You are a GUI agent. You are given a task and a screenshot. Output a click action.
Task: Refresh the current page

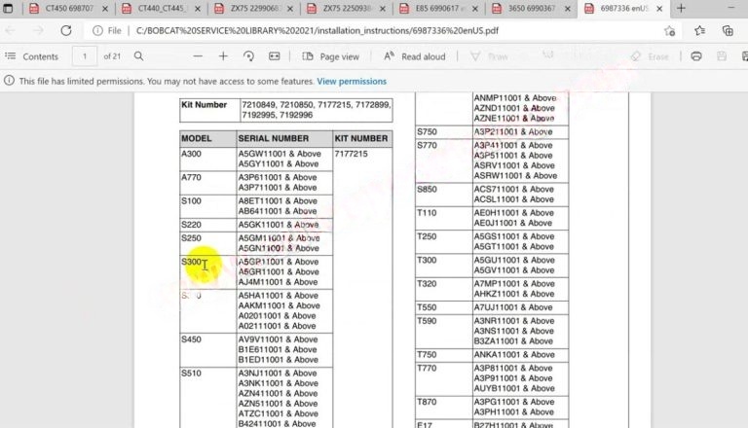[x=65, y=30]
